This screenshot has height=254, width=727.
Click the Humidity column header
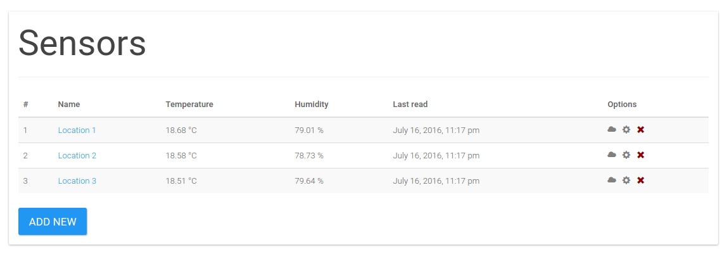coord(311,104)
